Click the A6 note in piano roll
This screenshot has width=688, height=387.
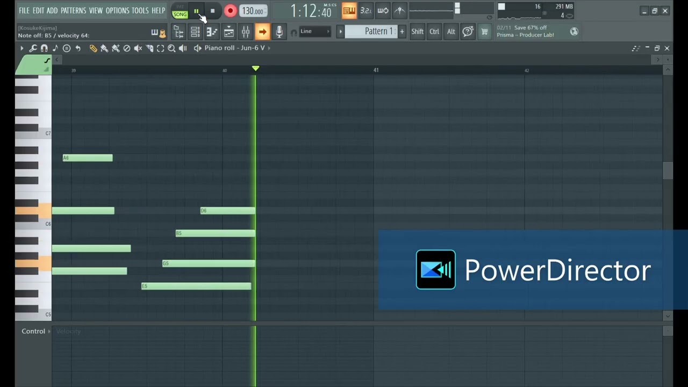tap(88, 157)
